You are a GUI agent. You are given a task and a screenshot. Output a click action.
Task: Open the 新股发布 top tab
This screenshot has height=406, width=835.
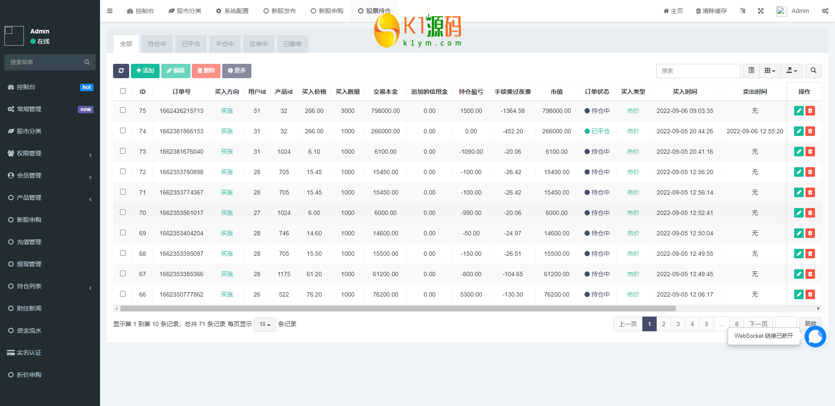point(280,11)
